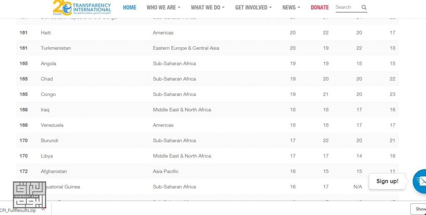The width and height of the screenshot is (426, 215).
Task: Click the DONATE link
Action: 319,7
